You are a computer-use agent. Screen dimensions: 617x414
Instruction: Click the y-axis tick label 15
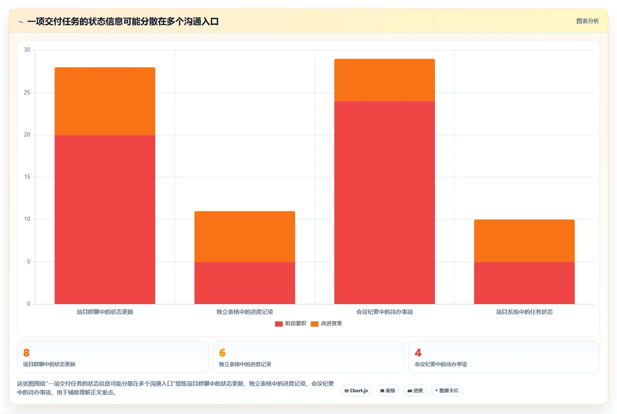(x=27, y=177)
